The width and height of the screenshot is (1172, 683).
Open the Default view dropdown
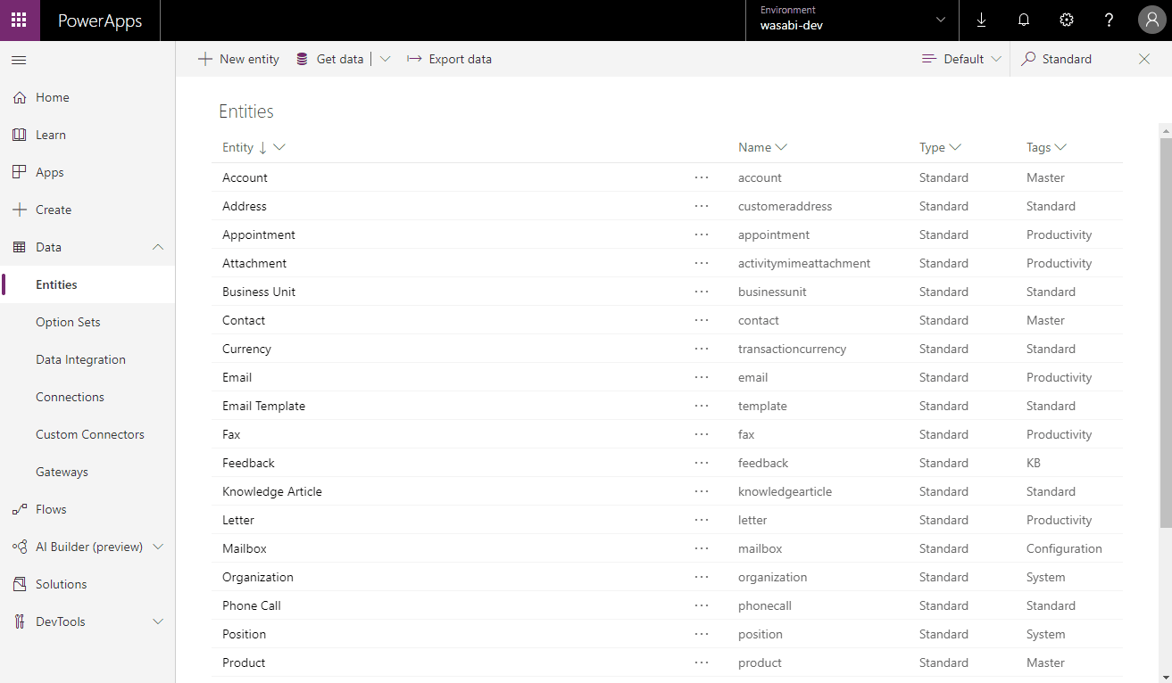click(995, 59)
